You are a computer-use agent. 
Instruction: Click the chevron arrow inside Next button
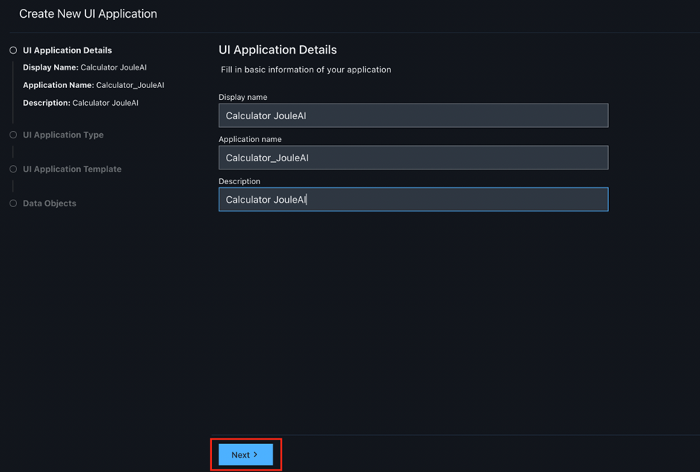coord(256,454)
